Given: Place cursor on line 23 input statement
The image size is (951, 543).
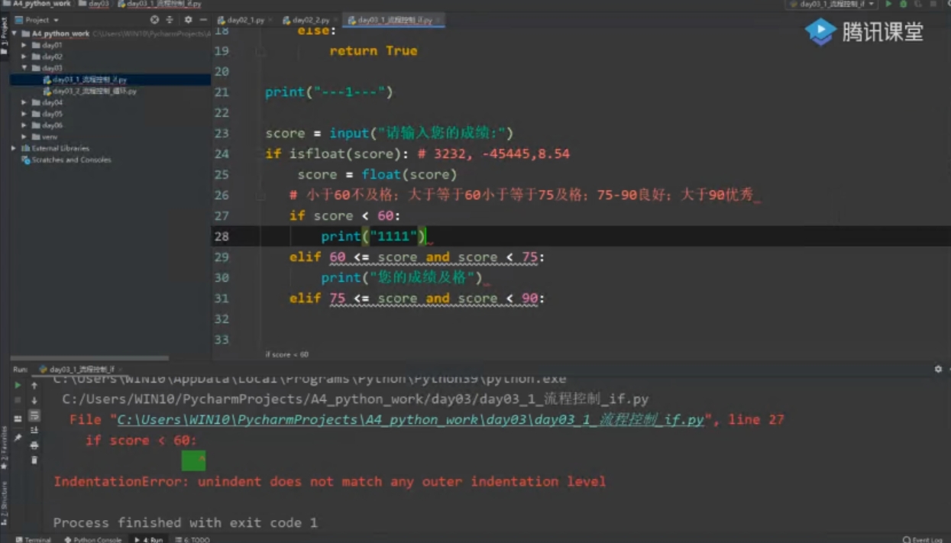Looking at the screenshot, I should pos(390,133).
